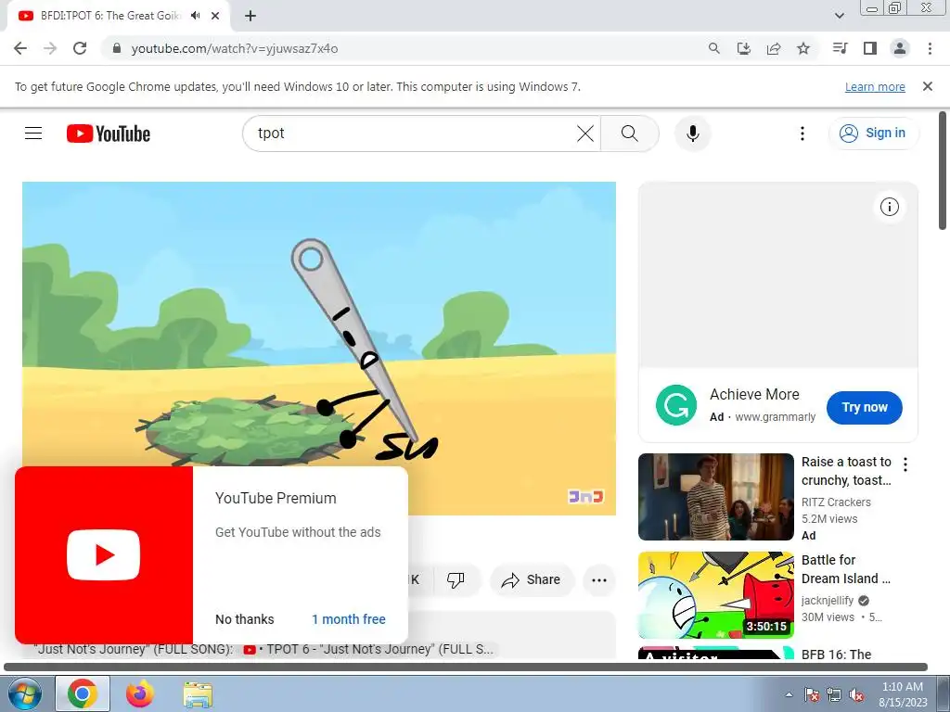The image size is (950, 712).
Task: Click the Try now ad button
Action: tap(865, 408)
